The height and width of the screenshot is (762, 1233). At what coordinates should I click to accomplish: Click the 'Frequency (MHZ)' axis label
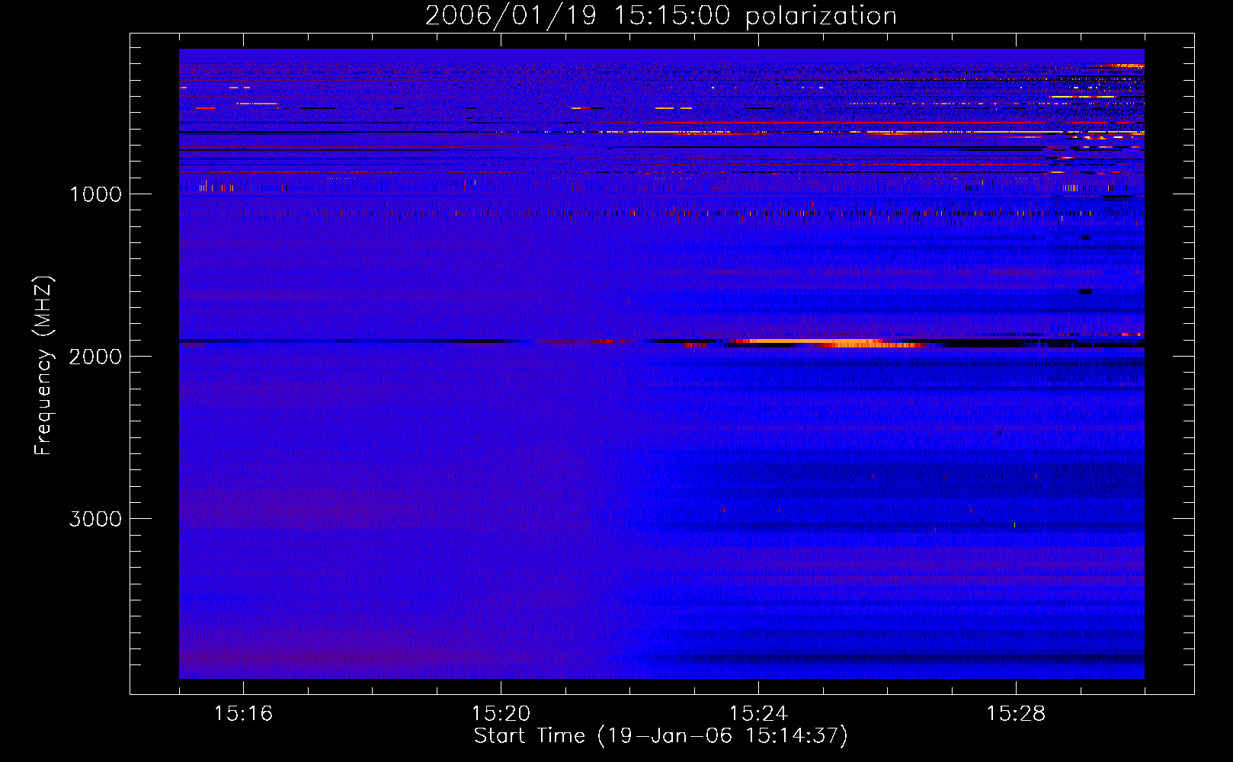click(x=43, y=366)
